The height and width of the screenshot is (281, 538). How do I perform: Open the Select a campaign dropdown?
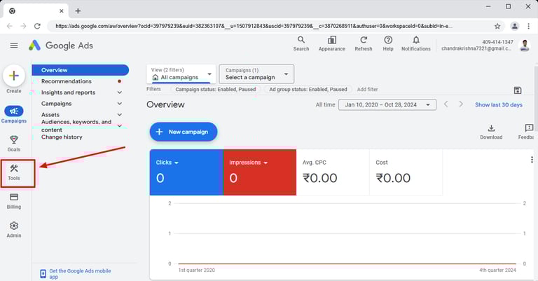256,74
